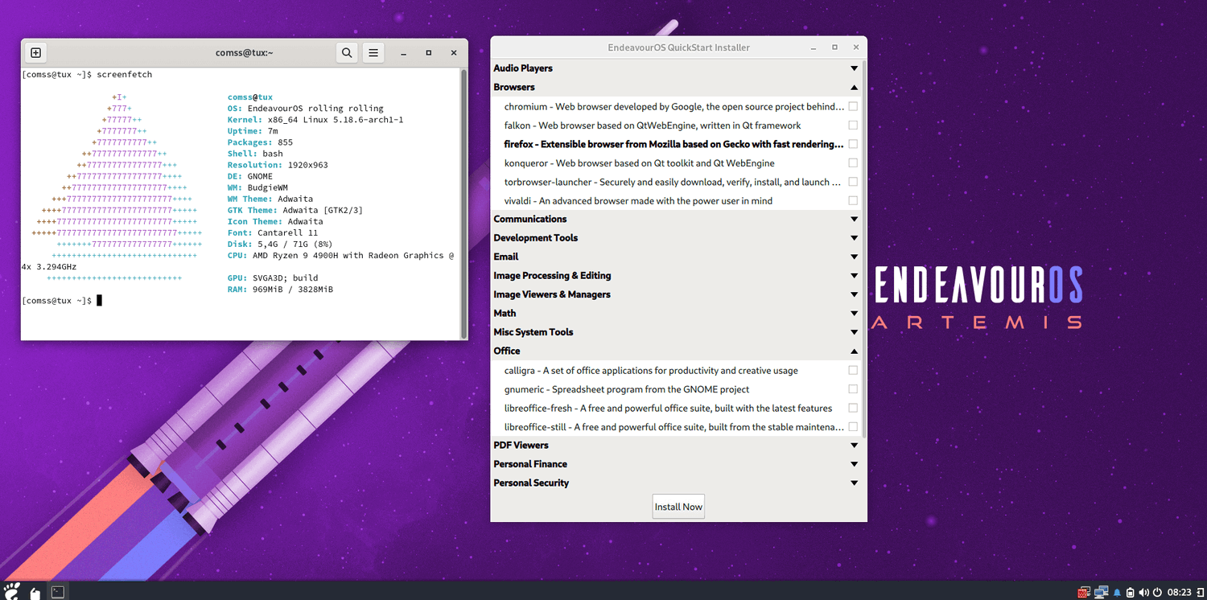Screen dimensions: 1207x600
Task: Select the torbrowser-launcher checkbox
Action: [x=853, y=182]
